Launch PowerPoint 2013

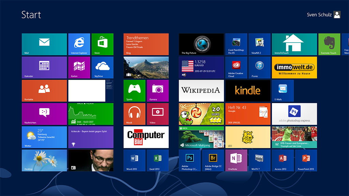306,161
